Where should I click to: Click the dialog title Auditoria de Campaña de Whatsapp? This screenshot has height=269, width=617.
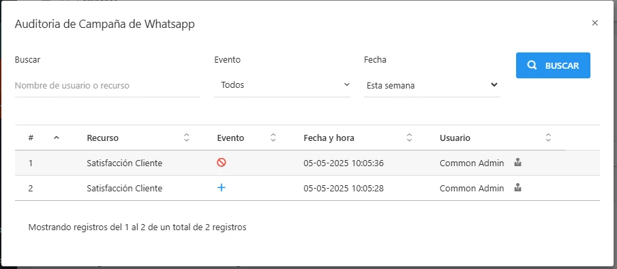click(105, 24)
